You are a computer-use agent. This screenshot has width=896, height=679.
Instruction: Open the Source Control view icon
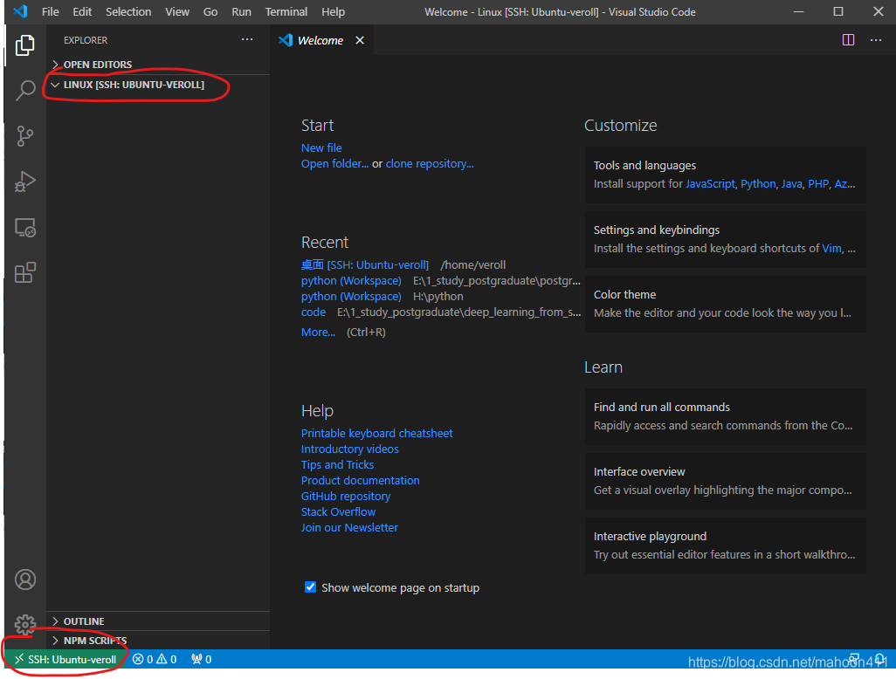(24, 136)
